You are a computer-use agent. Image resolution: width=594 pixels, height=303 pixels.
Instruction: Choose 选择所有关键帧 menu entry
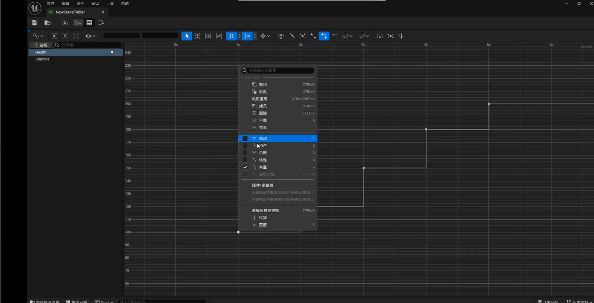click(x=278, y=210)
